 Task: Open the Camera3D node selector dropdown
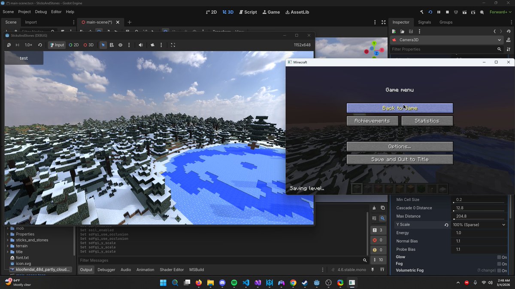(x=446, y=40)
